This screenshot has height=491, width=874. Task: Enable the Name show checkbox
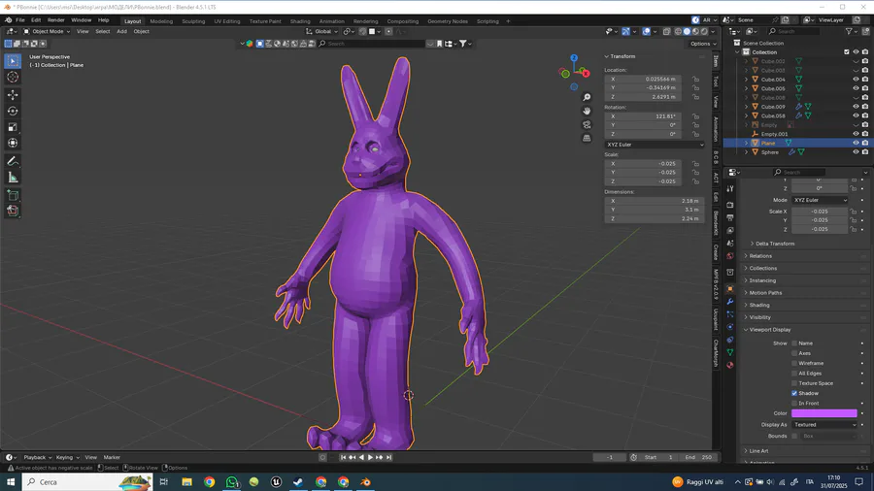click(794, 344)
